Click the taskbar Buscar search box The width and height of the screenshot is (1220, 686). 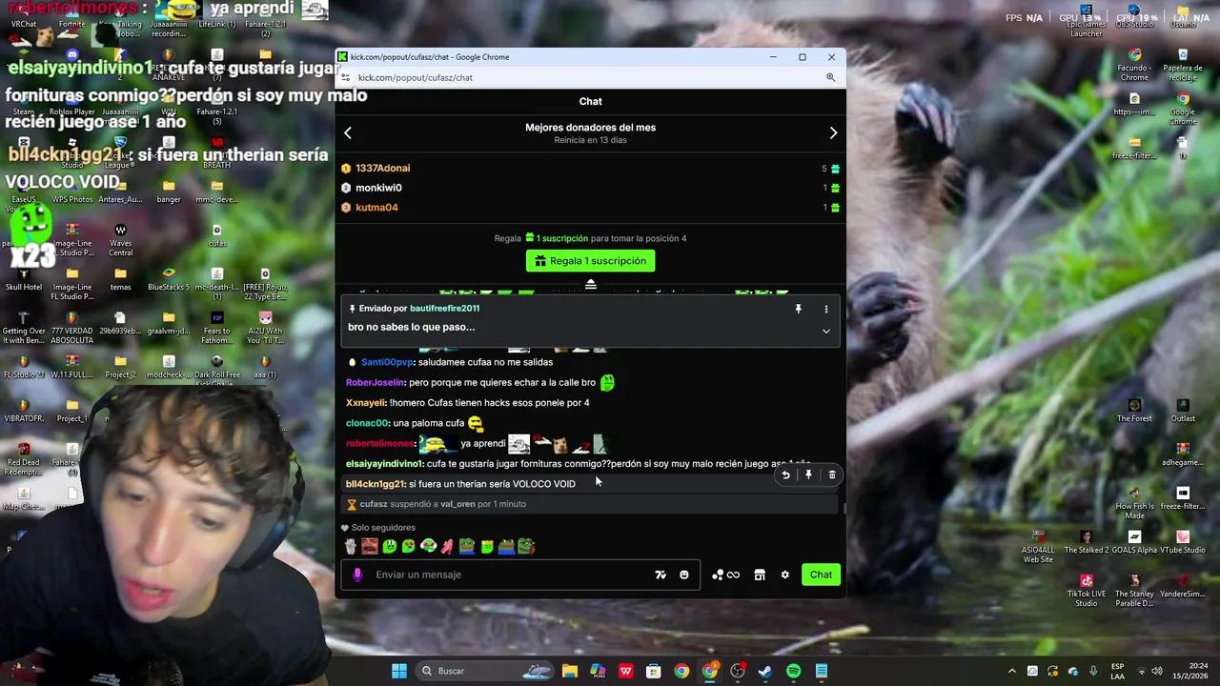(486, 671)
